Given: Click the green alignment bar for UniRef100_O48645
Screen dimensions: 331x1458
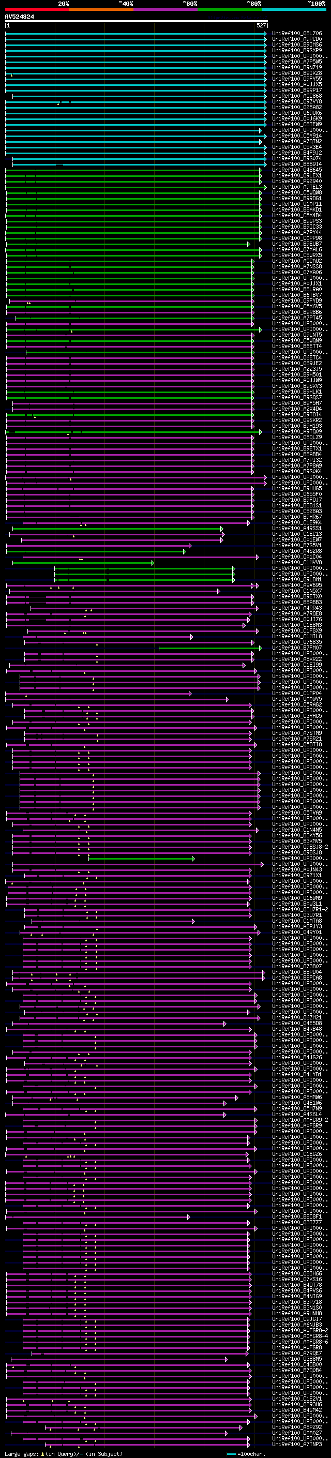Looking at the screenshot, I should click(133, 170).
